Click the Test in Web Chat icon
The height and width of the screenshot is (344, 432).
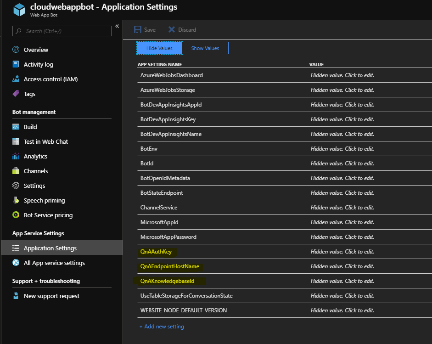(x=16, y=141)
